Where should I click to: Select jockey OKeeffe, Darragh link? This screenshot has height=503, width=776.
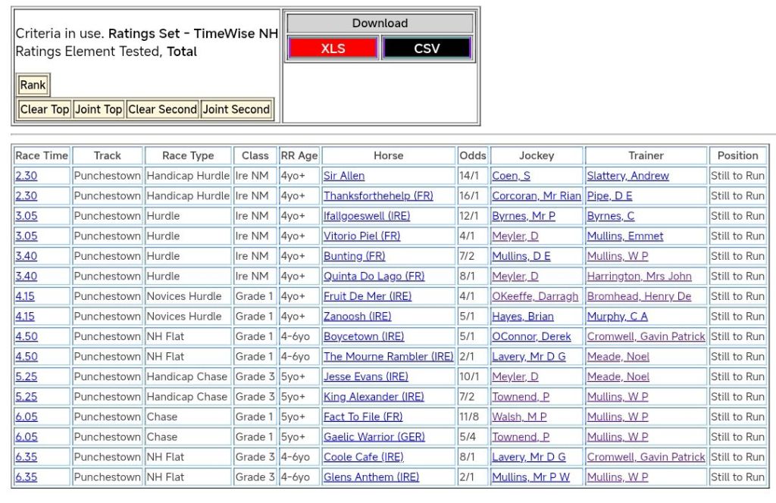point(535,296)
